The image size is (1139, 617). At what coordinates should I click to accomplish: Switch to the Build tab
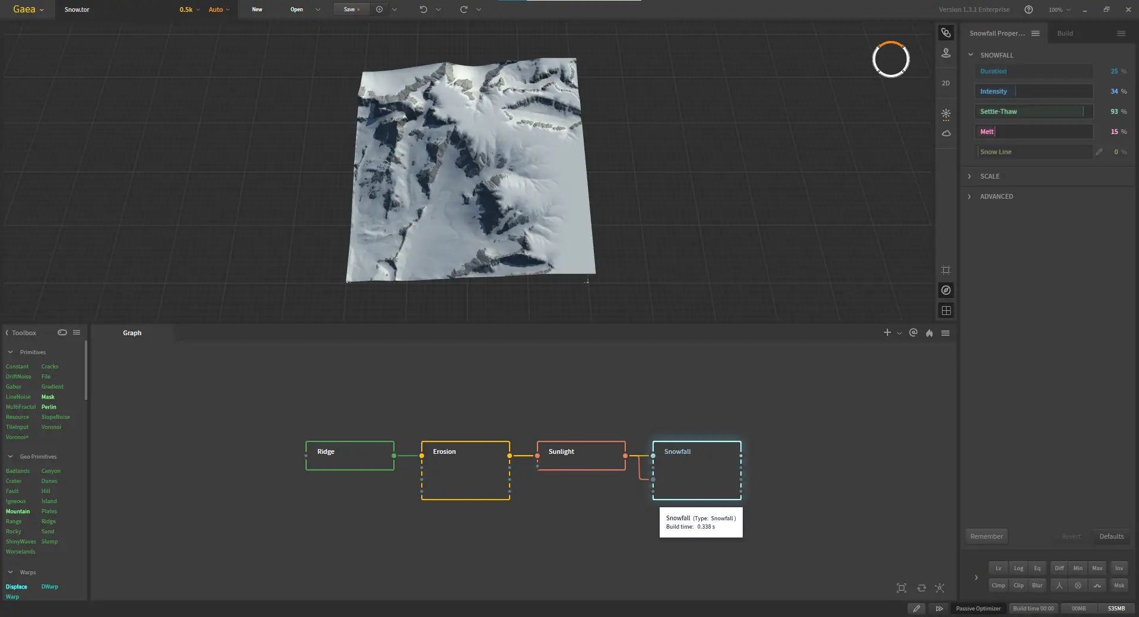point(1065,33)
